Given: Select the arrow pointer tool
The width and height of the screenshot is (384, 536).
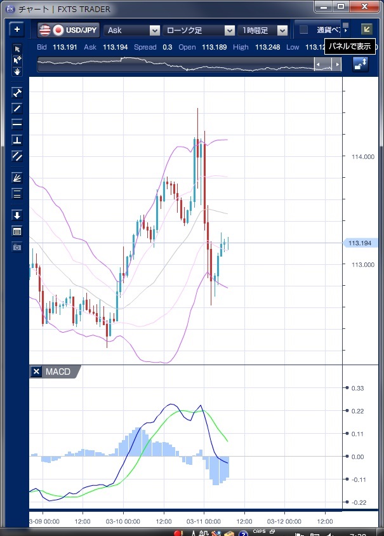Looking at the screenshot, I should [x=17, y=49].
